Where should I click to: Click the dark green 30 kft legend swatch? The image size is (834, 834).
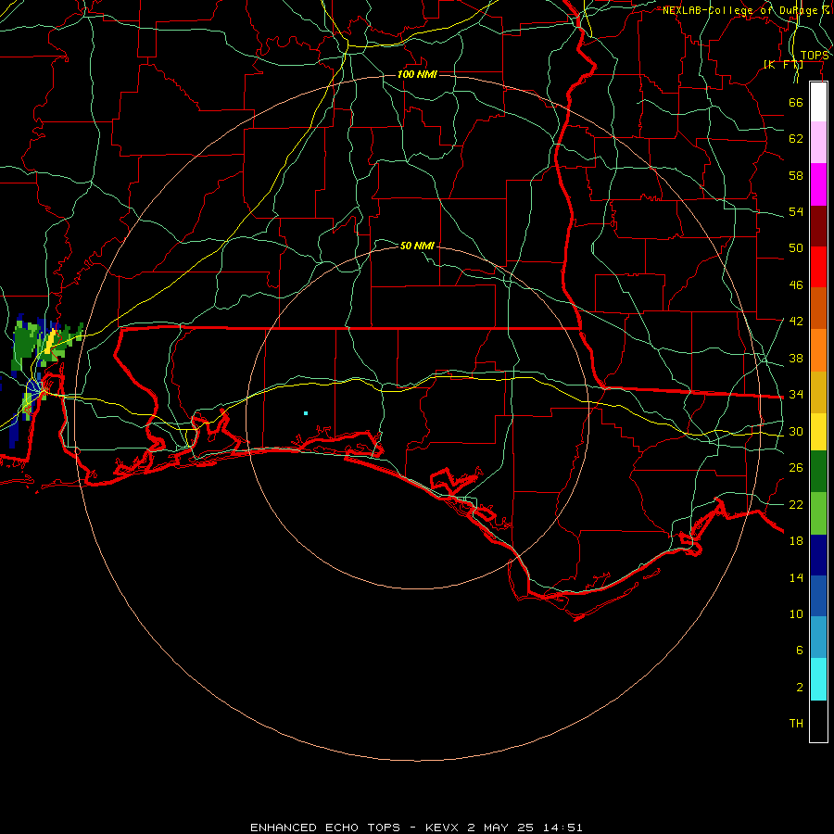[x=818, y=472]
